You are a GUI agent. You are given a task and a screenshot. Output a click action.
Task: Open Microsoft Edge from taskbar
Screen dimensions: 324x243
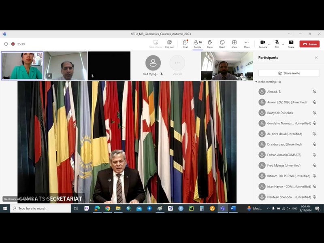pyautogui.click(x=97, y=208)
